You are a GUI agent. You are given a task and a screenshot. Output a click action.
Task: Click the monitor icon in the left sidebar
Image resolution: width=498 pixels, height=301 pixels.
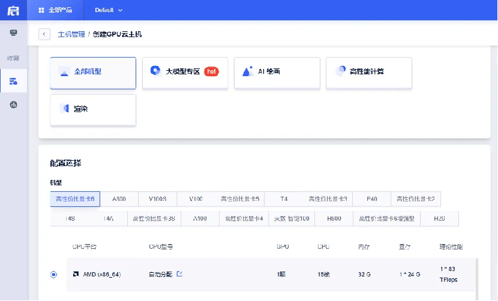pos(13,33)
